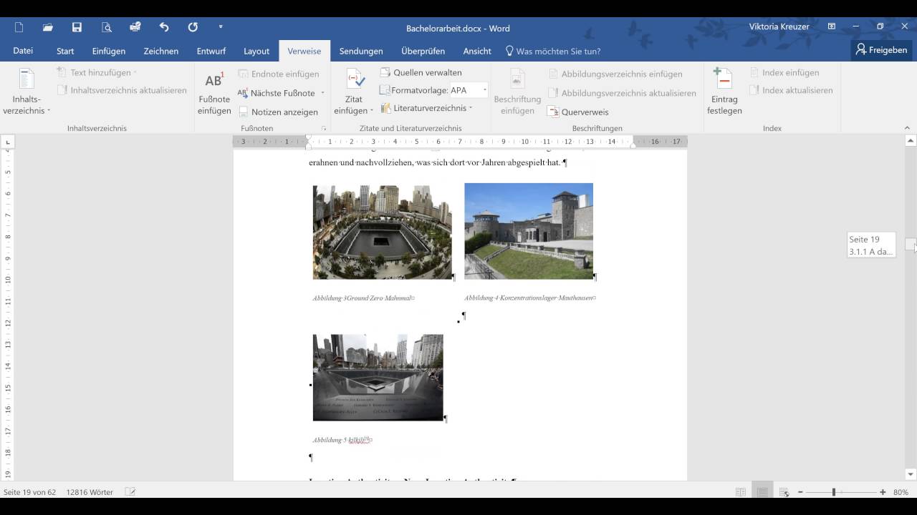Viewport: 917px width, 515px height.
Task: Click the zoom slider handle
Action: [833, 492]
